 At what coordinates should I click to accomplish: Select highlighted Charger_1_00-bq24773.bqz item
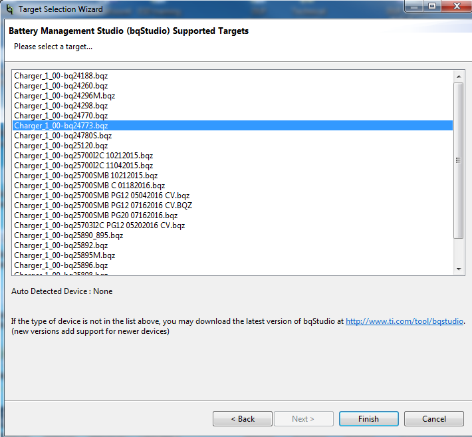[x=60, y=126]
